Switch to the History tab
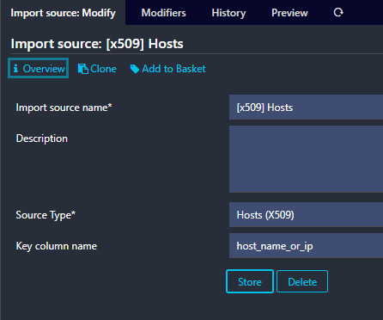This screenshot has width=383, height=320. pos(228,13)
